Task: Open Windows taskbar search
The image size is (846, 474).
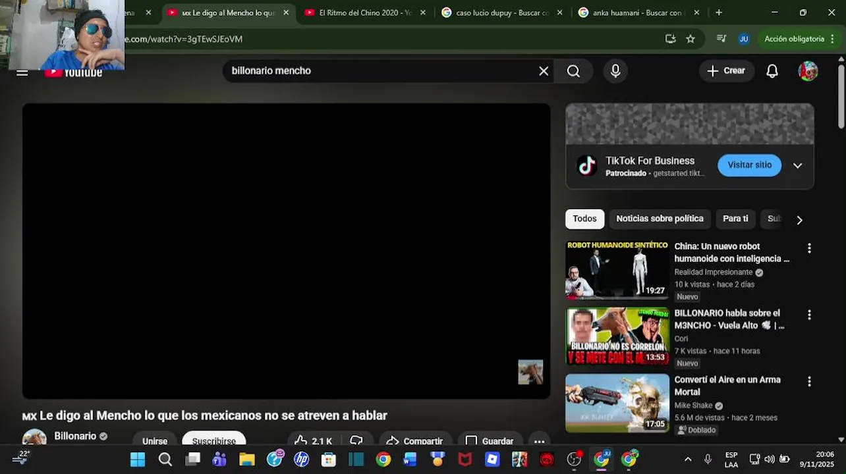Action: point(165,460)
